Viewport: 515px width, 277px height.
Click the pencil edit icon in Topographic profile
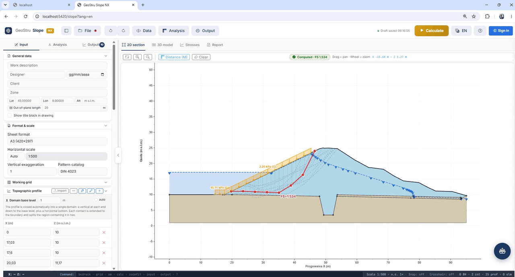[x=91, y=191]
